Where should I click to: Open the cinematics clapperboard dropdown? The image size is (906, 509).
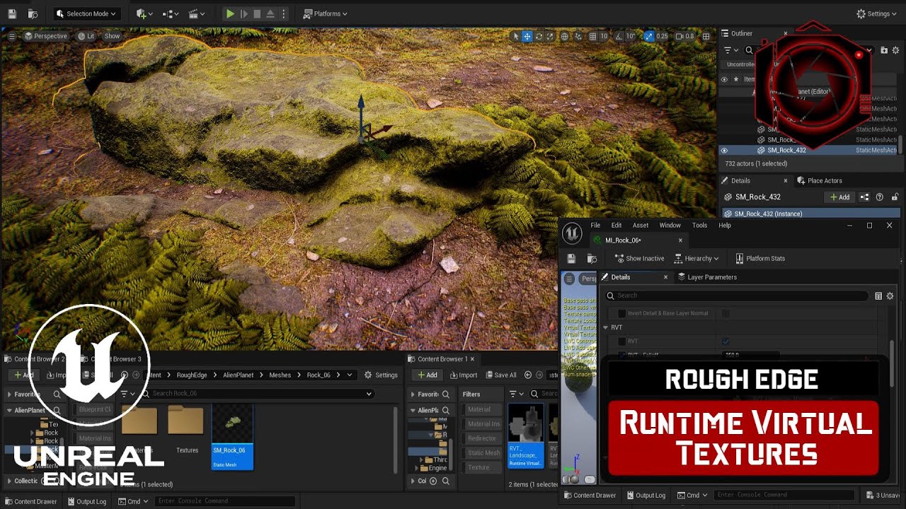pos(196,13)
